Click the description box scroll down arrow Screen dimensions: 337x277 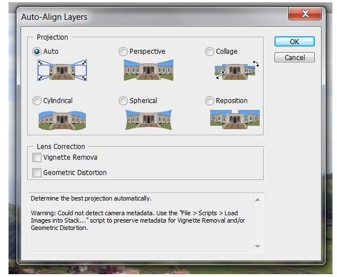257,246
